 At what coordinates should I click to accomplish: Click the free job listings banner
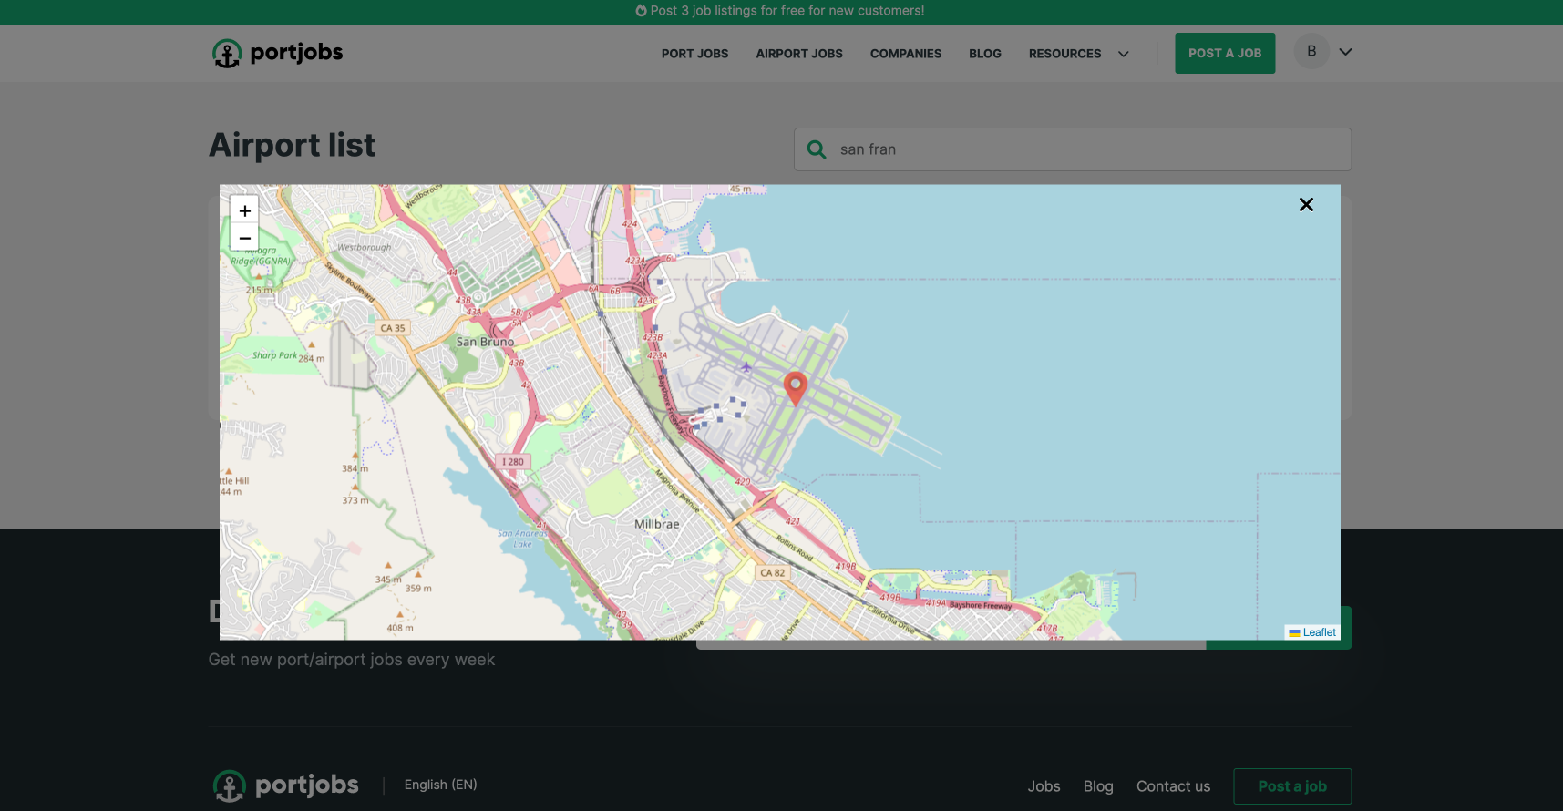tap(780, 11)
